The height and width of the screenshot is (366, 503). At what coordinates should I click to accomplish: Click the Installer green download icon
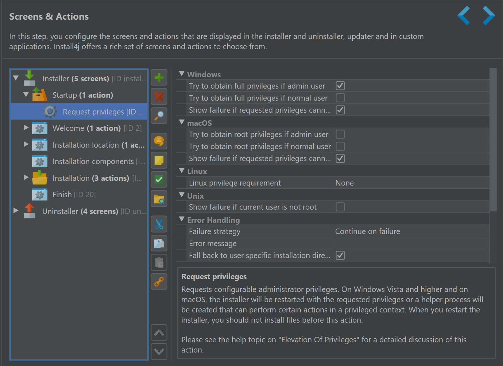(30, 78)
